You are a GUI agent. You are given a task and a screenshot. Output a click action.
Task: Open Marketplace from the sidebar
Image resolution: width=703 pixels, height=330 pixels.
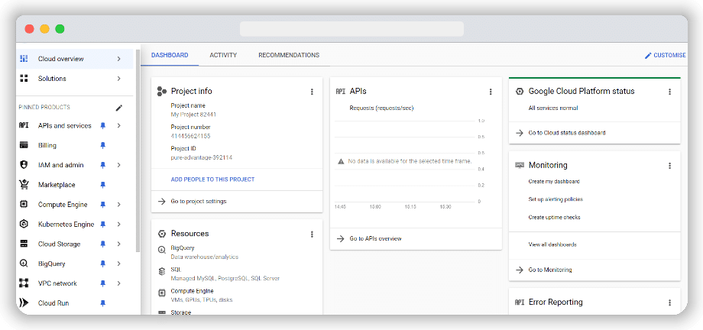pyautogui.click(x=57, y=185)
